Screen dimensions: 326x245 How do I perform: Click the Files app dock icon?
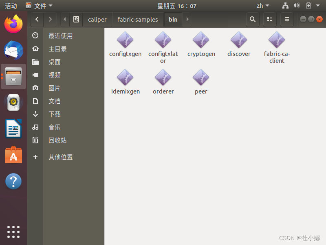coord(13,76)
